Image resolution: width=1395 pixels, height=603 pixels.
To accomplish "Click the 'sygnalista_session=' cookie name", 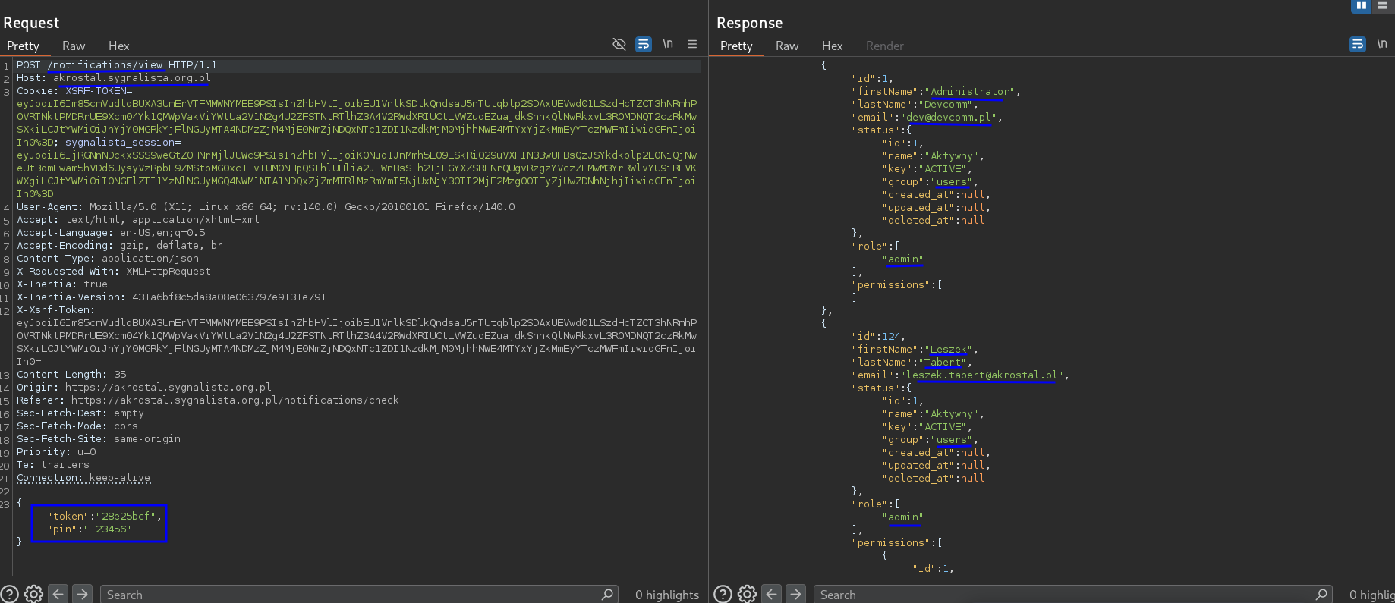I will [123, 143].
